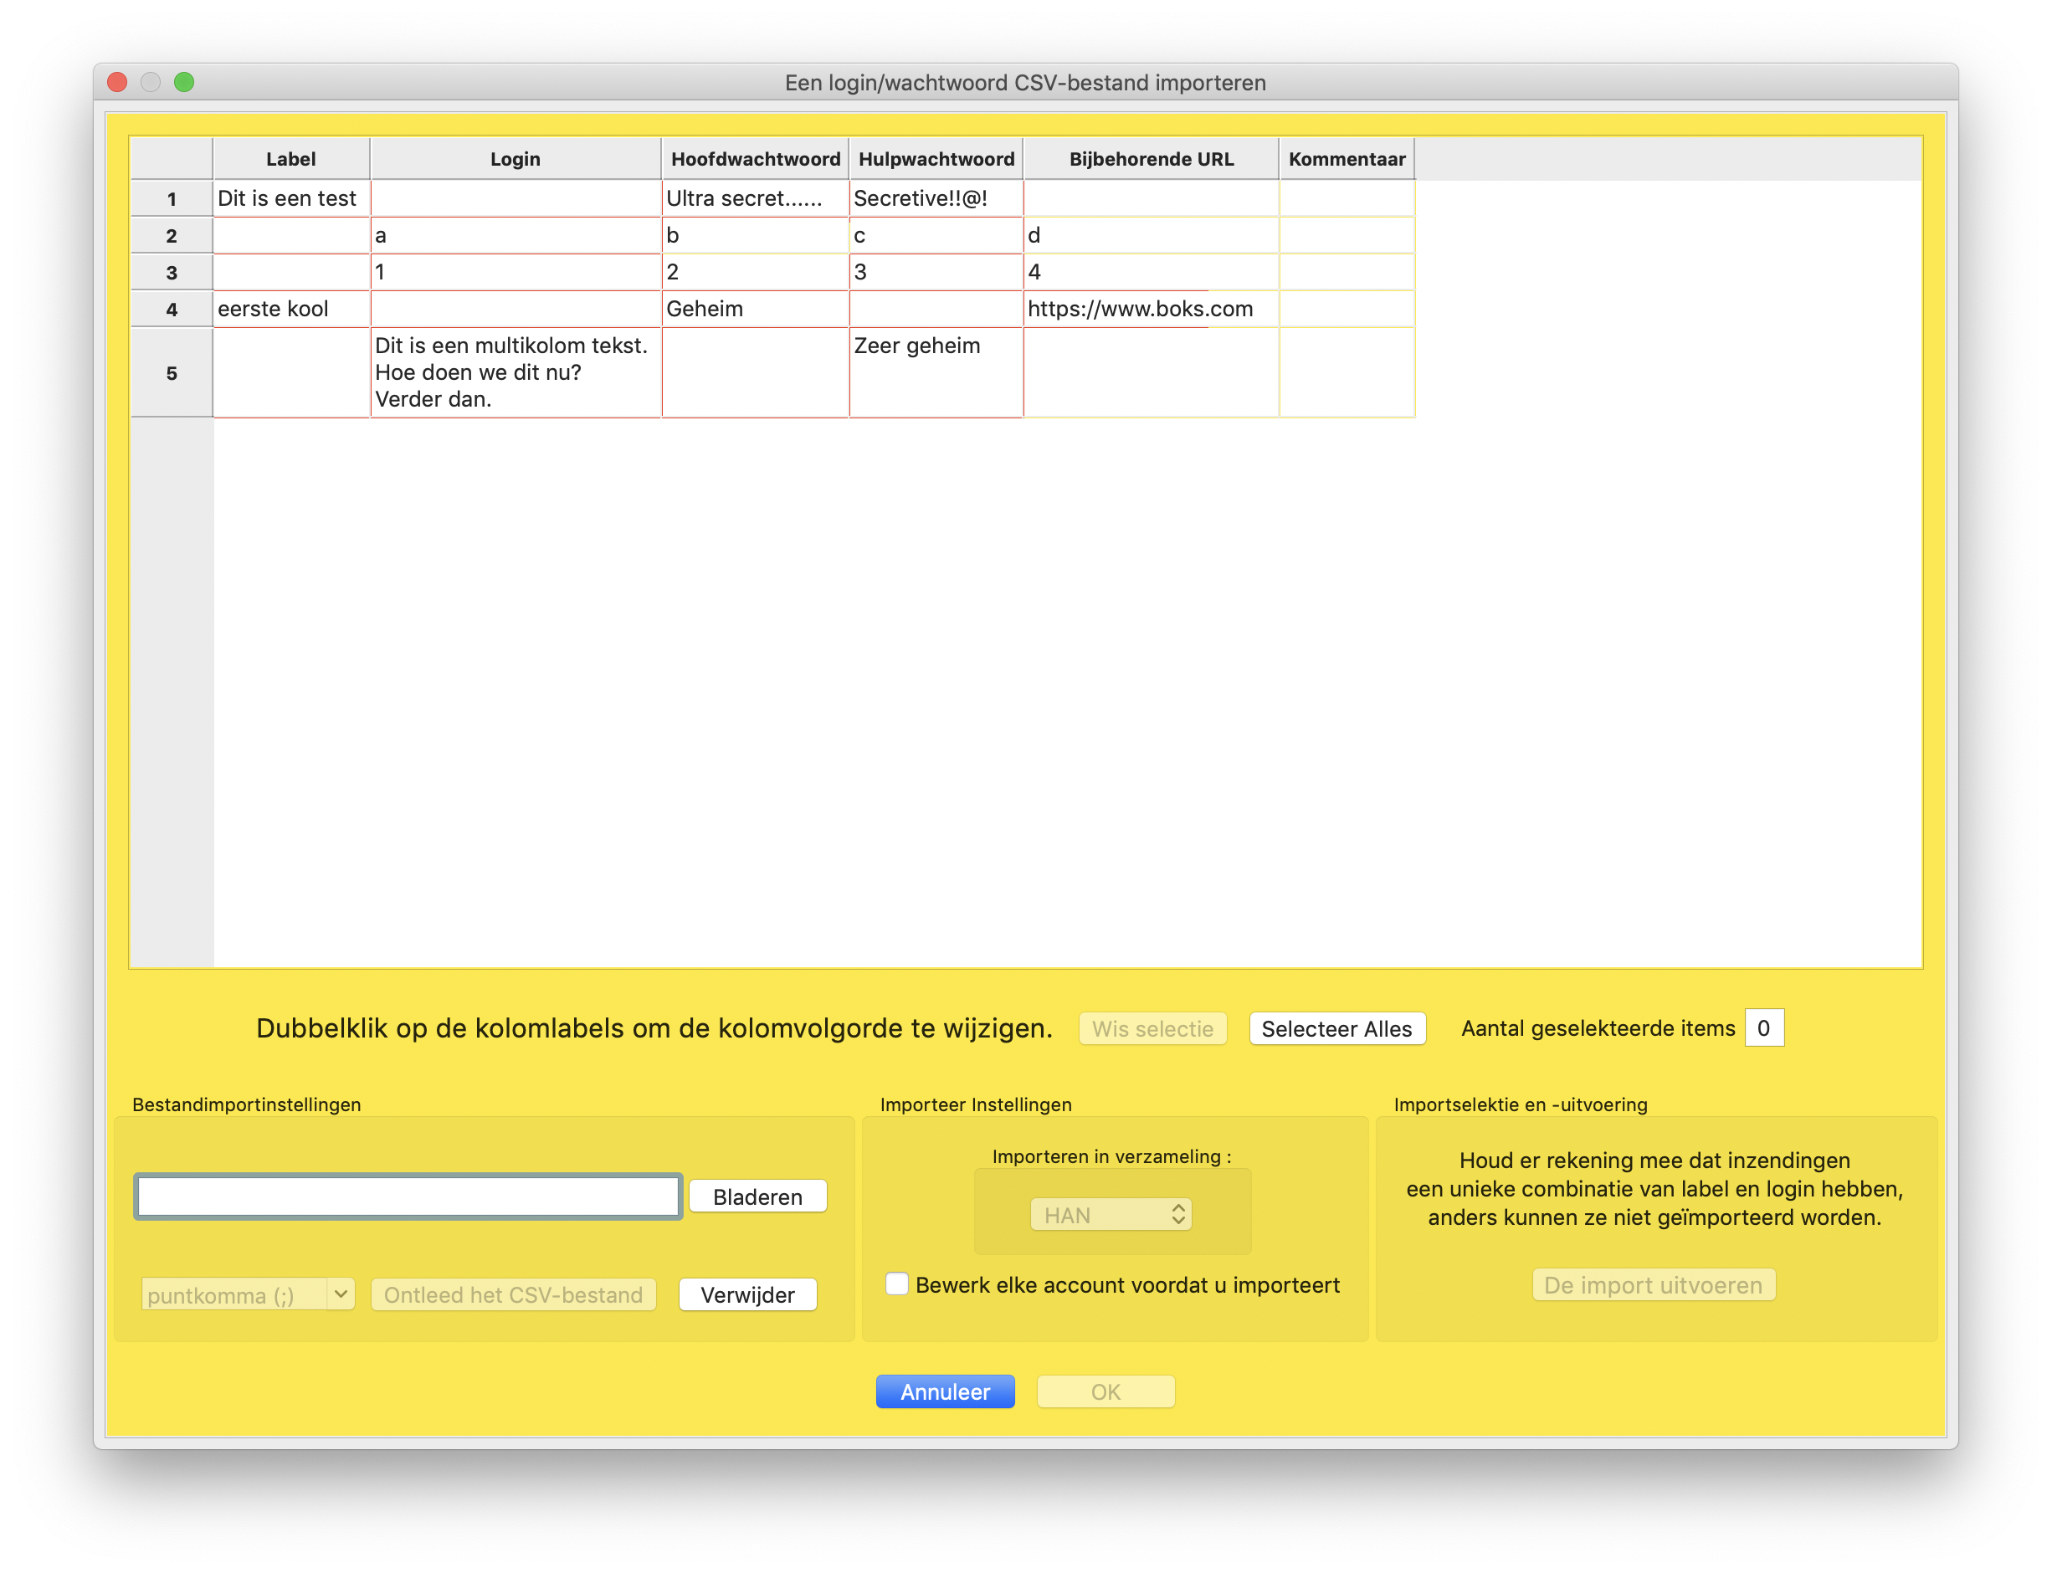Open the puntkomma (;) separator dropdown
Viewport: 2052px width, 1573px height.
point(247,1295)
